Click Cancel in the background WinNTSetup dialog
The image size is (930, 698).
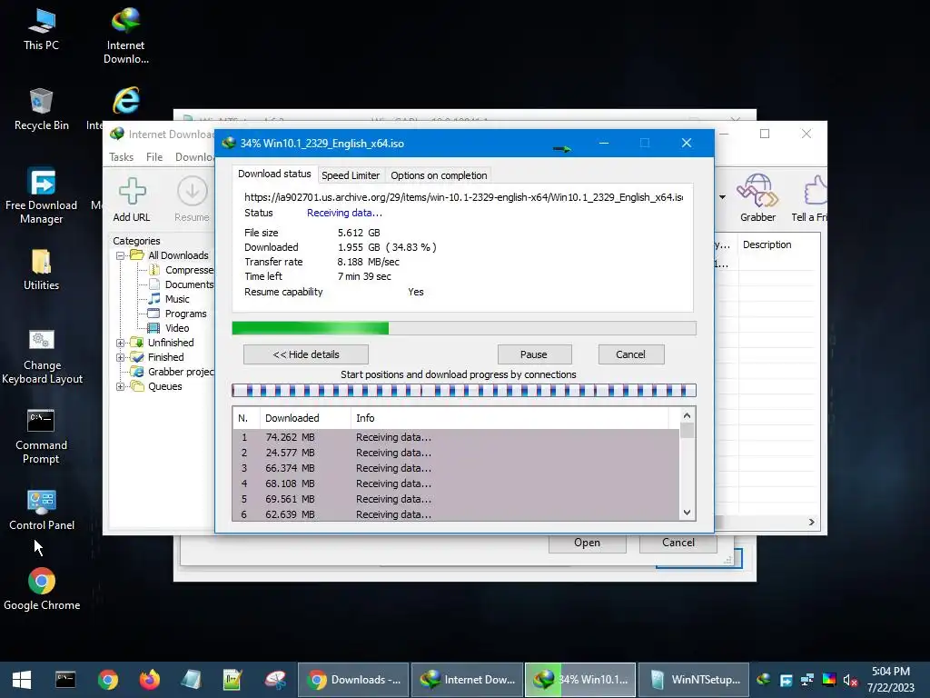click(x=678, y=543)
